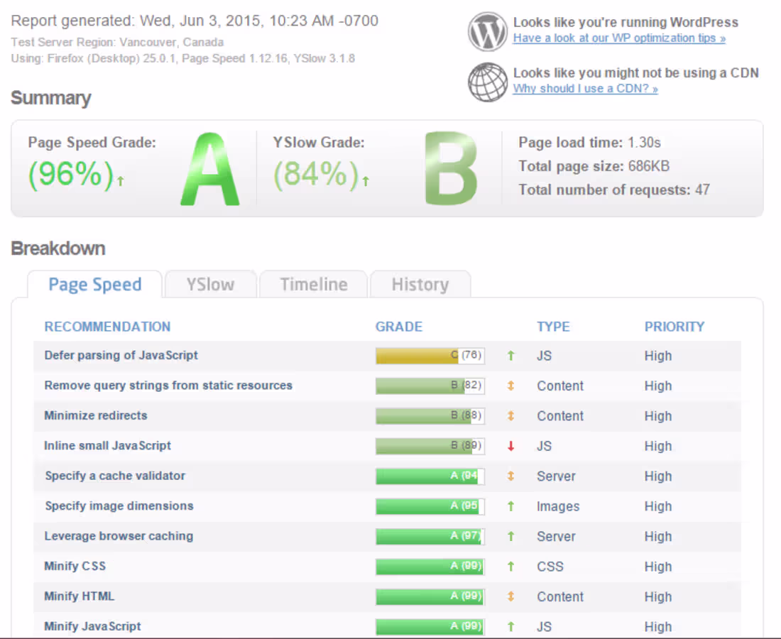The image size is (781, 639).
Task: Click green up arrow in Minify CSS row
Action: point(510,567)
